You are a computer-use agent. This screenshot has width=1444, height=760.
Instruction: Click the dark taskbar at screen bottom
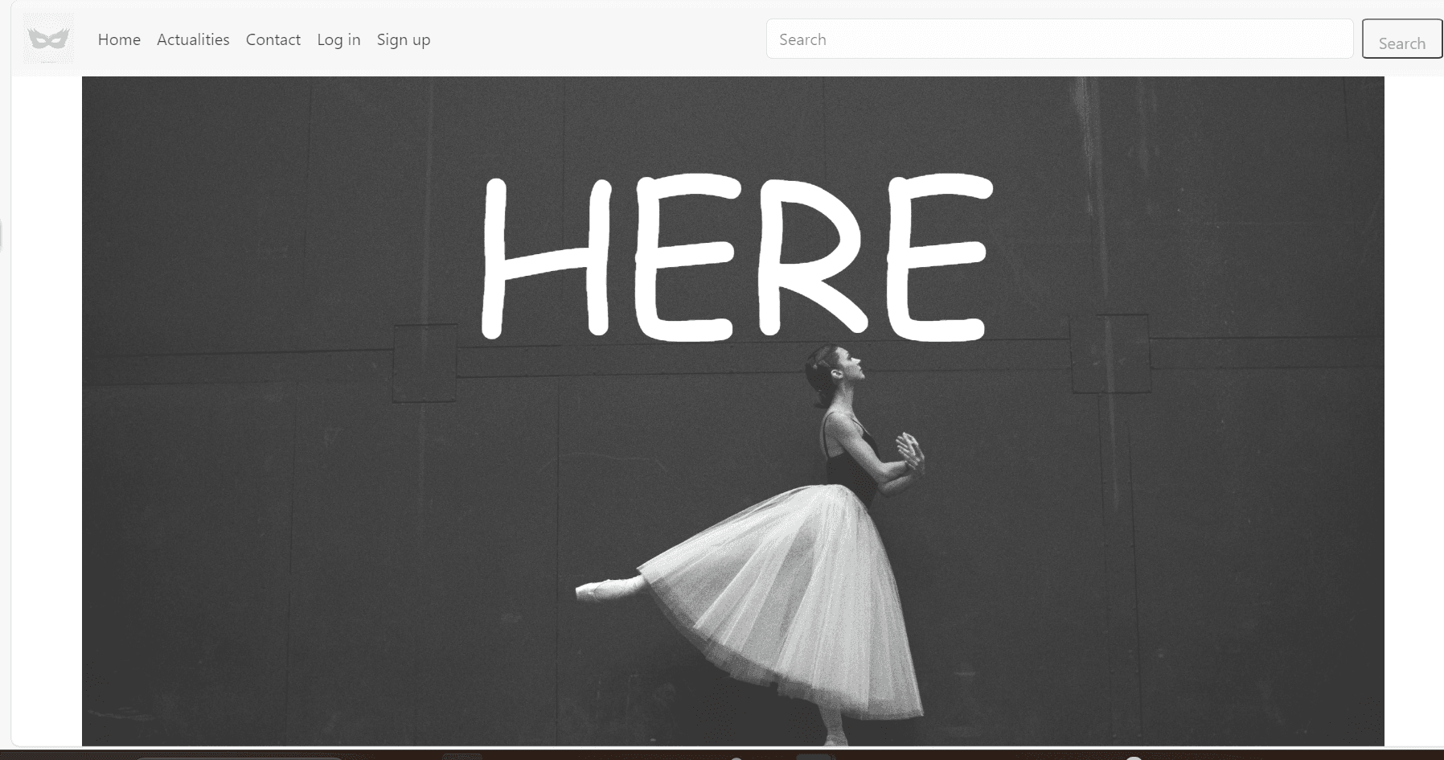click(x=722, y=756)
